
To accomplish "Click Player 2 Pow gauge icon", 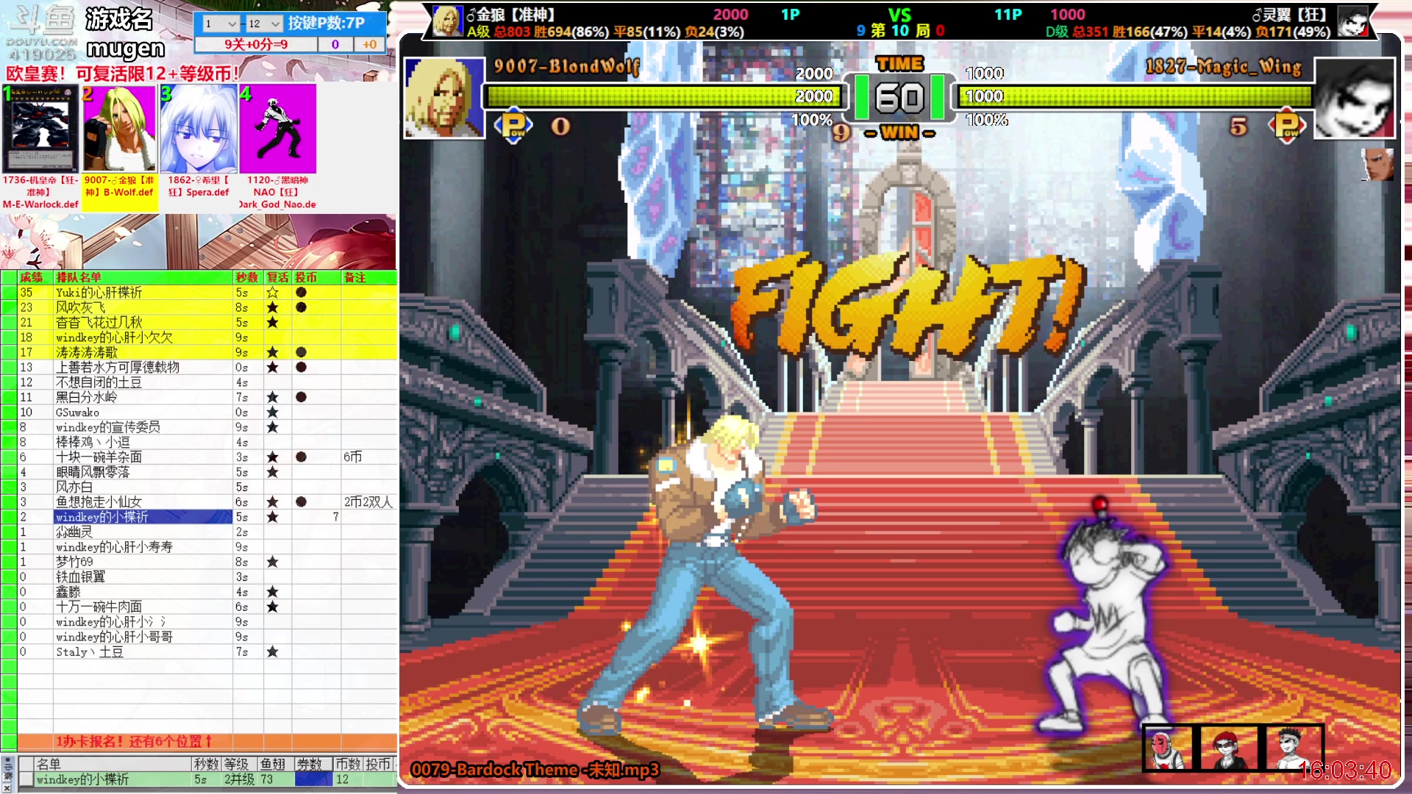I will [1287, 126].
